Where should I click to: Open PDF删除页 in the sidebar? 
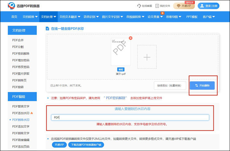pos(19,80)
